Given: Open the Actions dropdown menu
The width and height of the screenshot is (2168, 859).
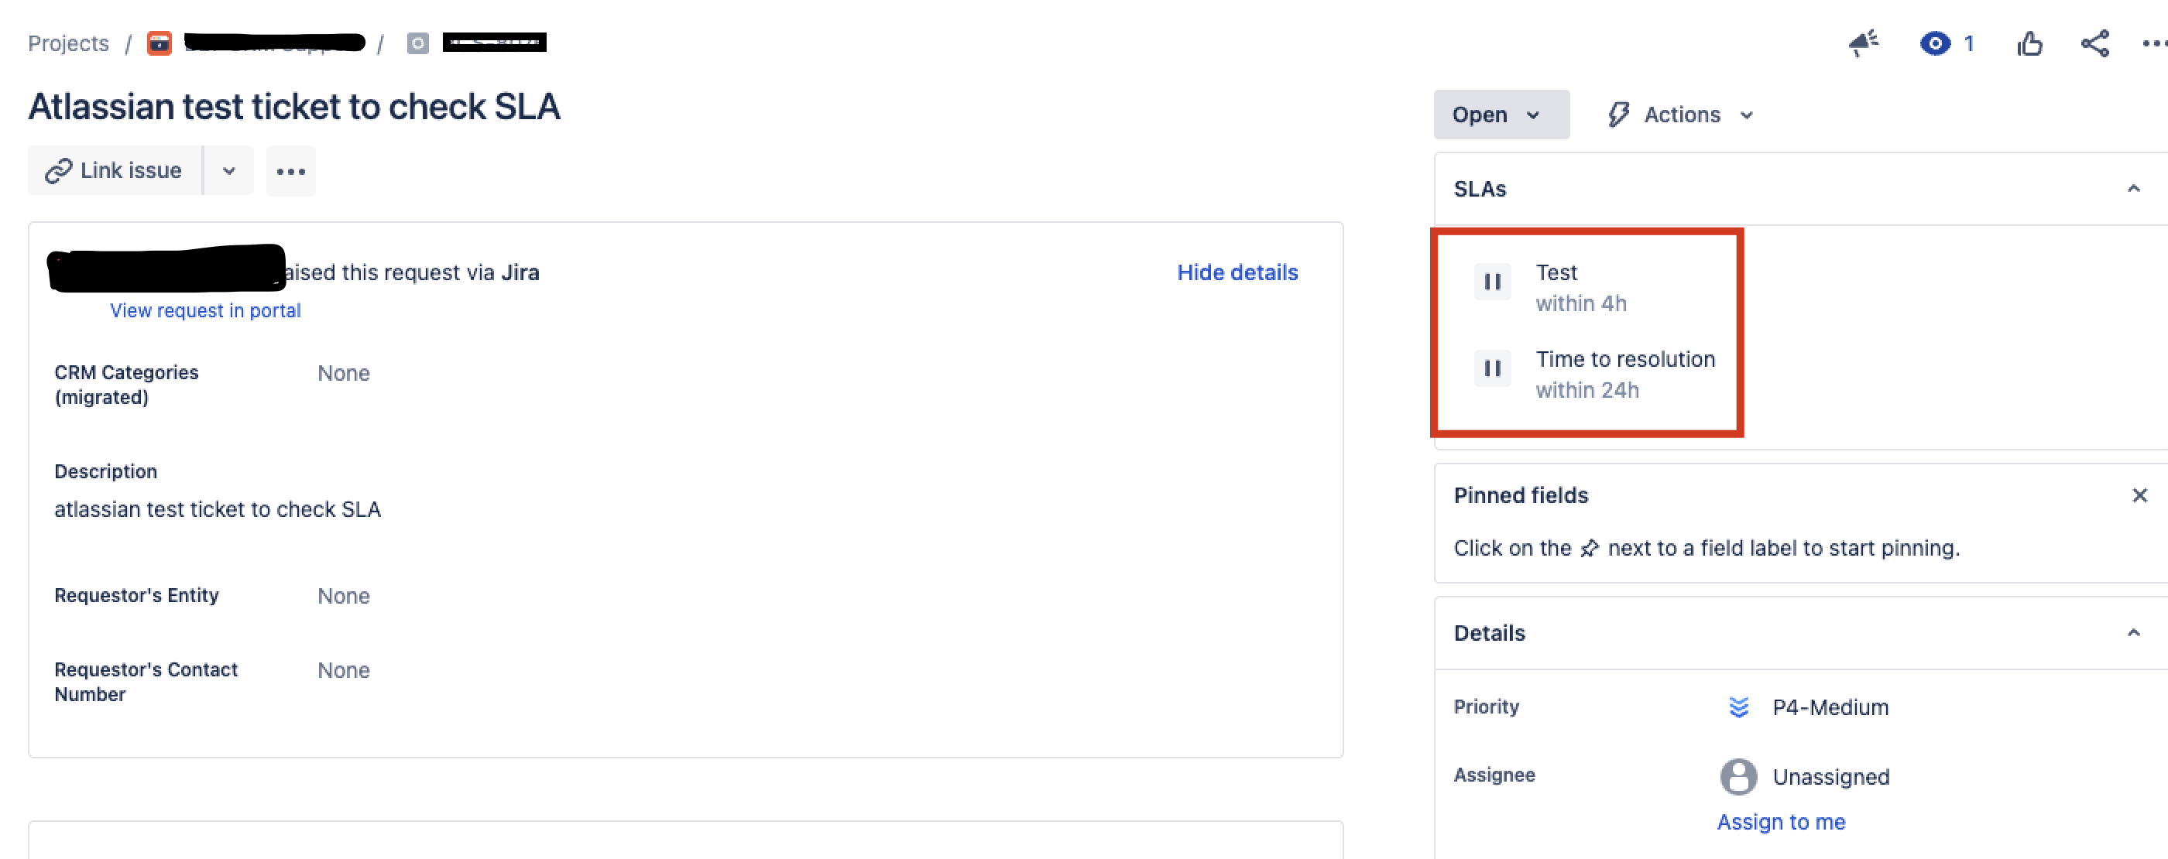Looking at the screenshot, I should 1681,115.
